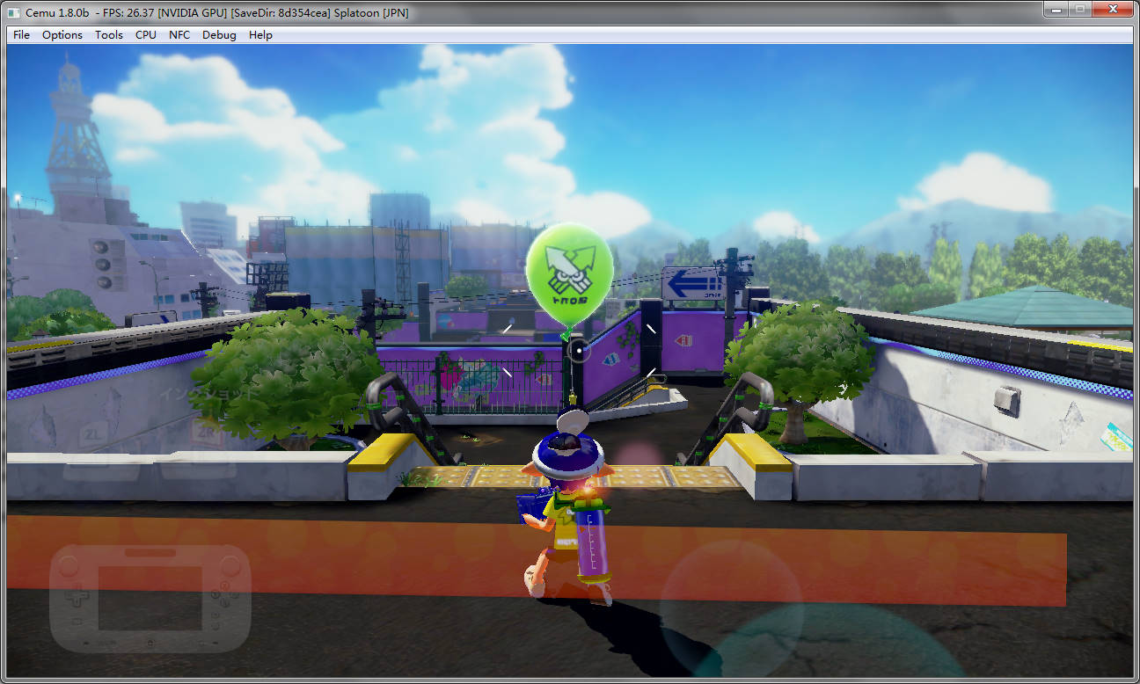Click the aiming reticle circle
1140x684 pixels.
[579, 351]
